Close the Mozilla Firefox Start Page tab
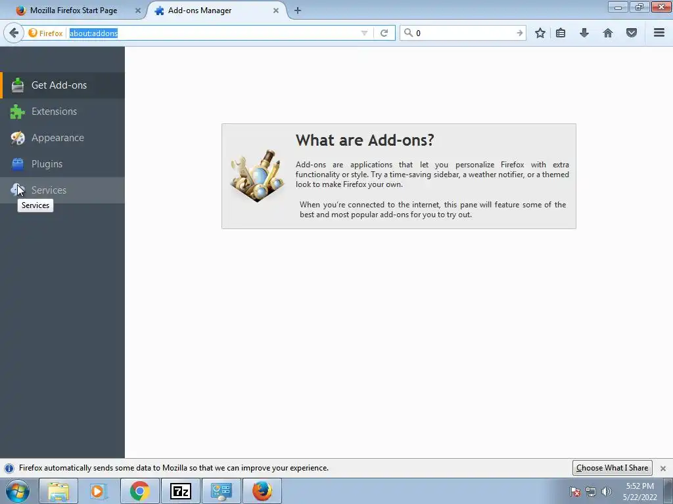Viewport: 673px width, 504px height. pyautogui.click(x=138, y=10)
